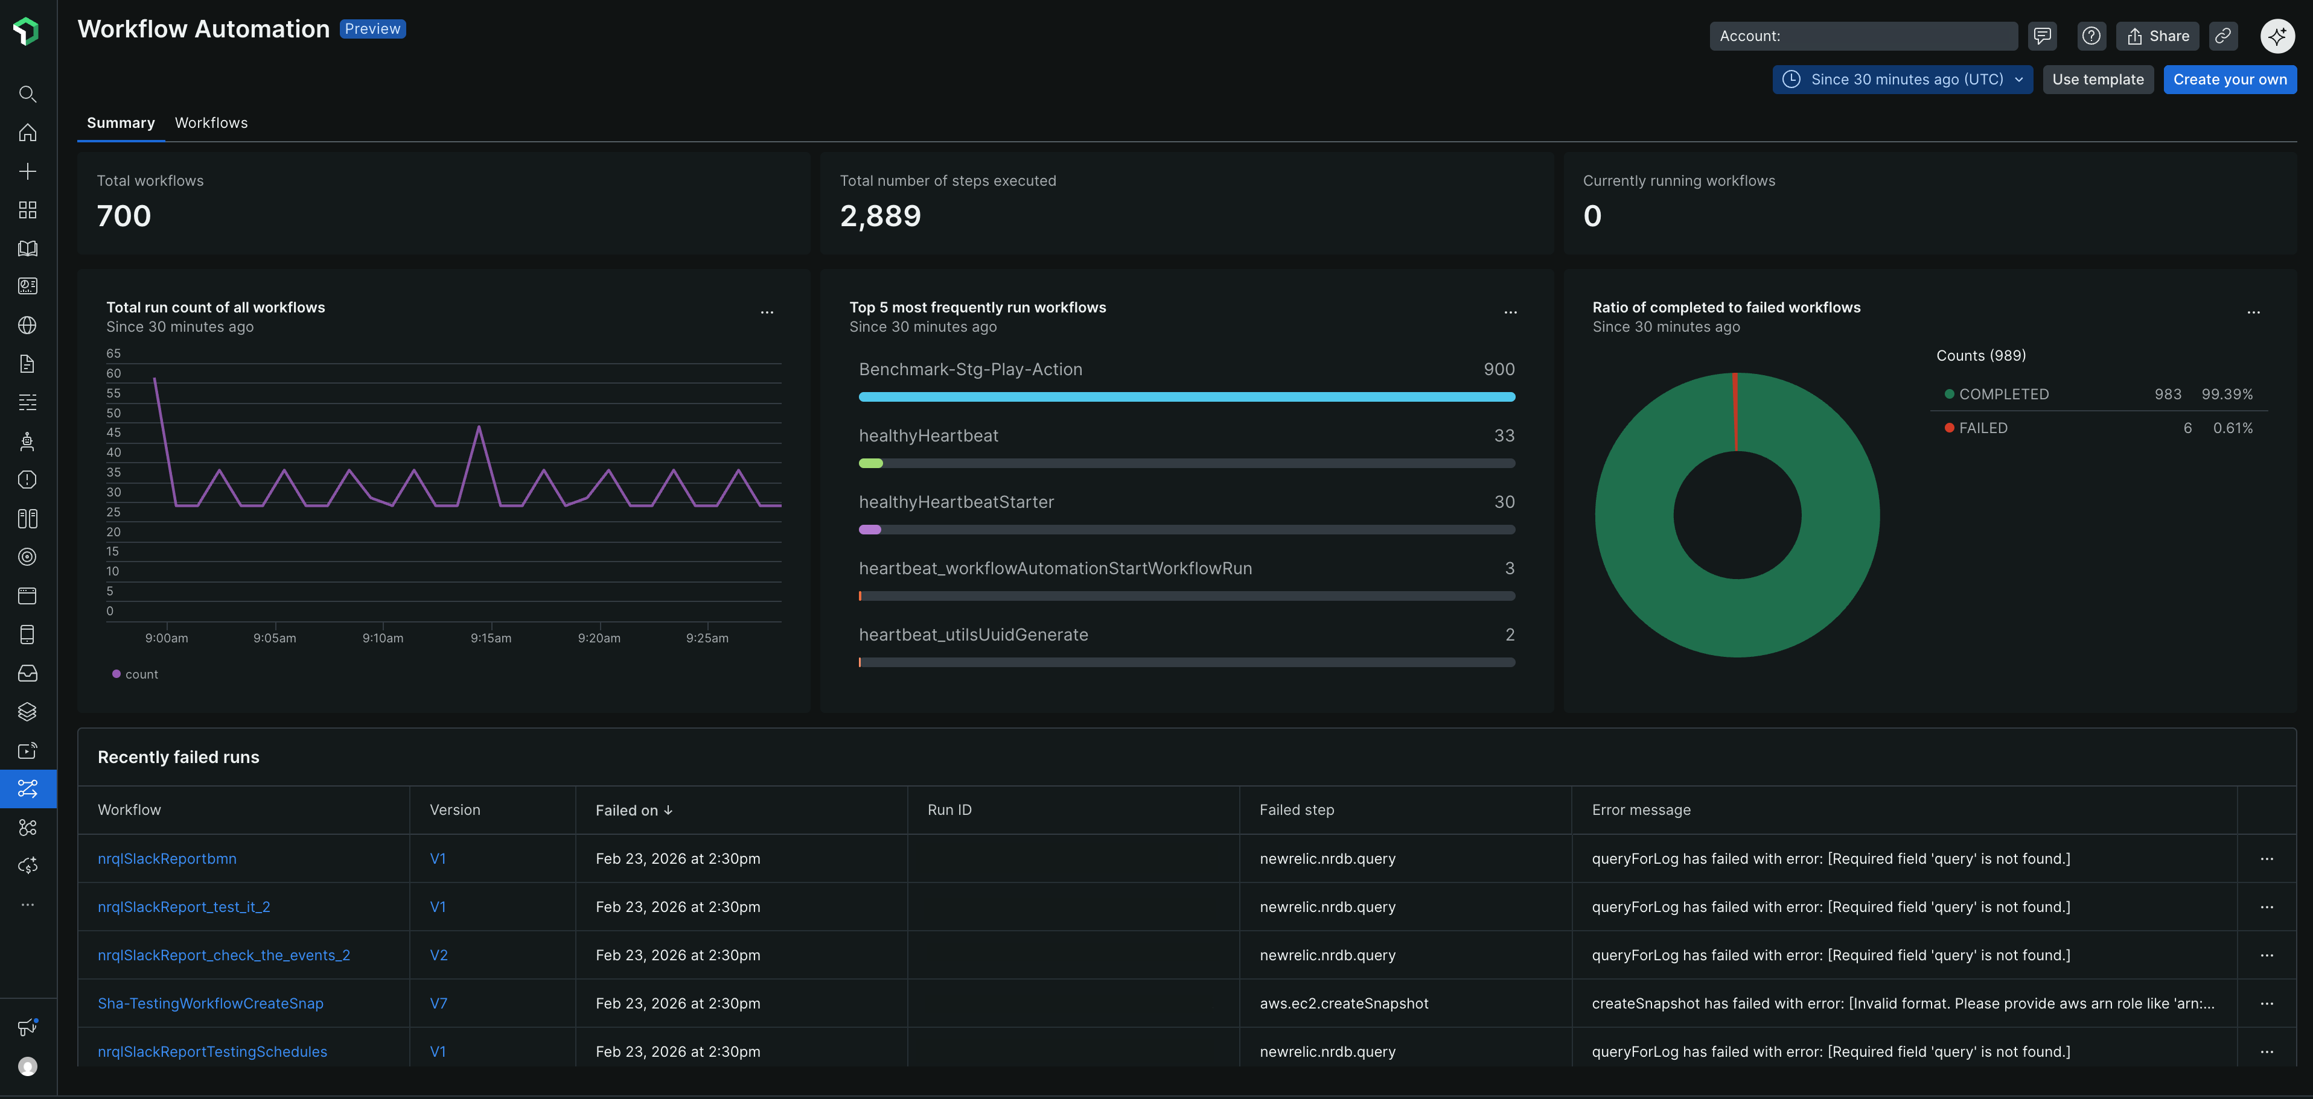Open the Since 30 minutes ago time picker
Image resolution: width=2313 pixels, height=1099 pixels.
(1902, 79)
